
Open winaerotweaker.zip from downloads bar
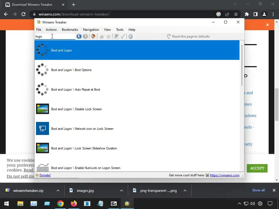(x=28, y=190)
